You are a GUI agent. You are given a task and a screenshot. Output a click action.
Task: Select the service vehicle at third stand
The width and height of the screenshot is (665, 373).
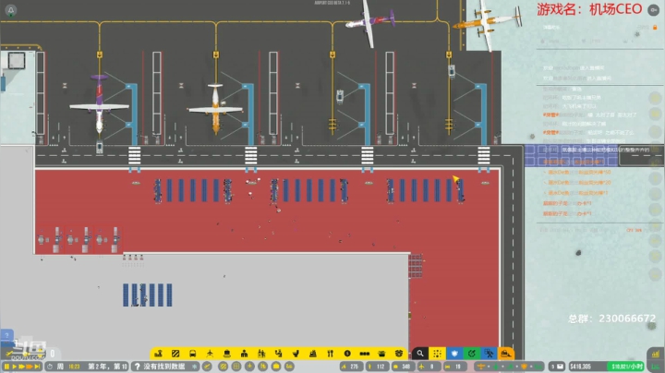(340, 96)
